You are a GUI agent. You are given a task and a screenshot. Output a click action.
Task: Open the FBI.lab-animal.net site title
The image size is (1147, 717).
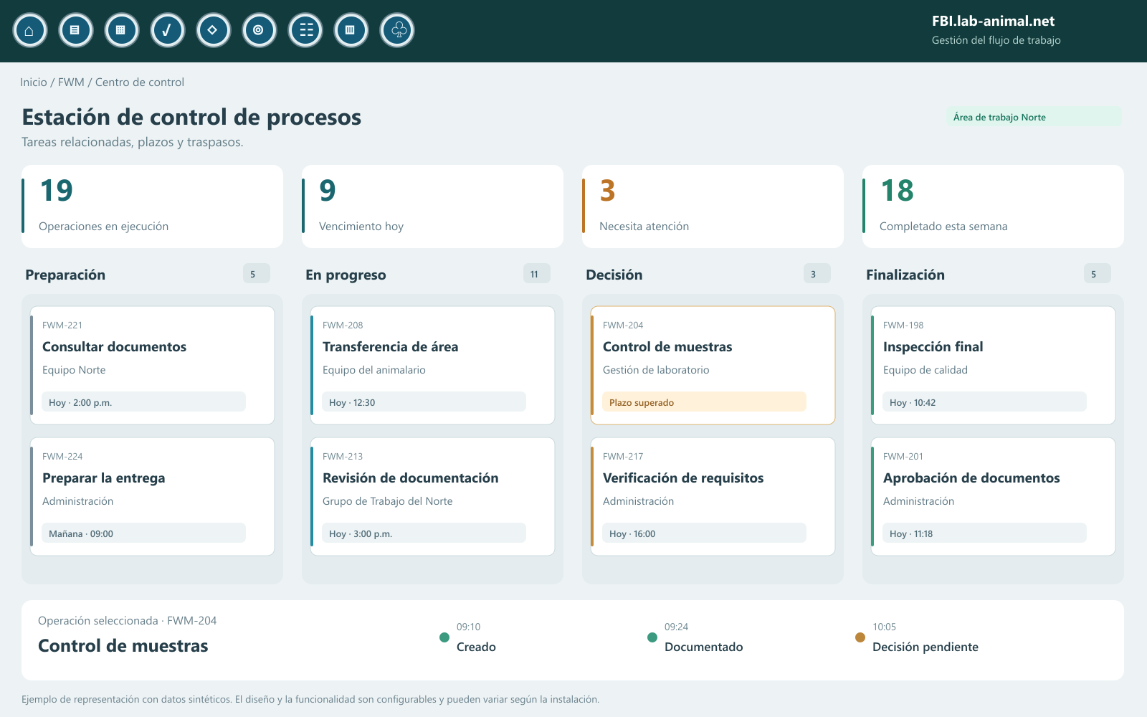[993, 21]
